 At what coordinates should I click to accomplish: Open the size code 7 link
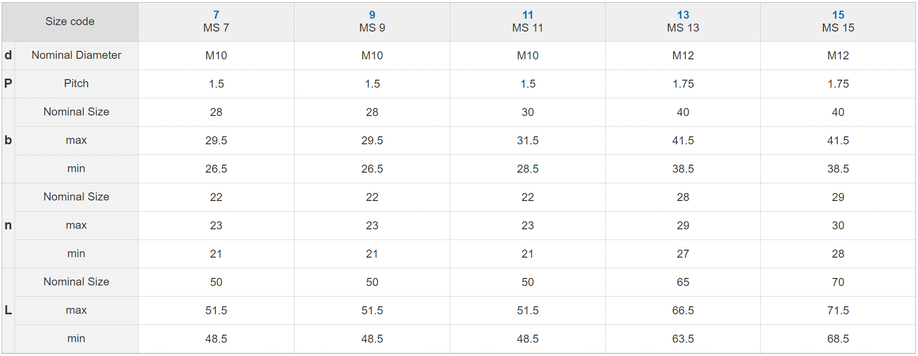[216, 15]
